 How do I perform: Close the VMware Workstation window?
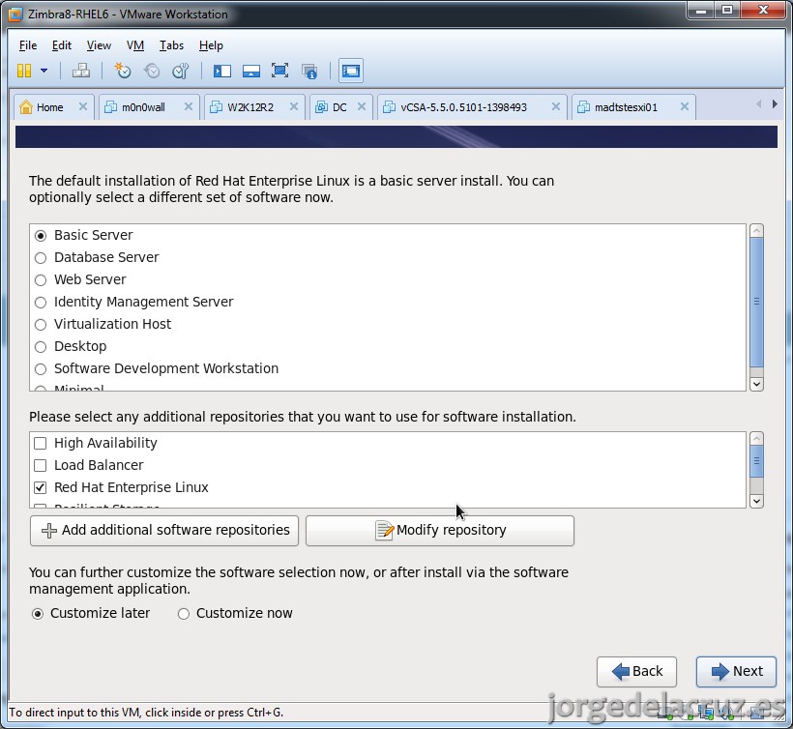coord(764,10)
